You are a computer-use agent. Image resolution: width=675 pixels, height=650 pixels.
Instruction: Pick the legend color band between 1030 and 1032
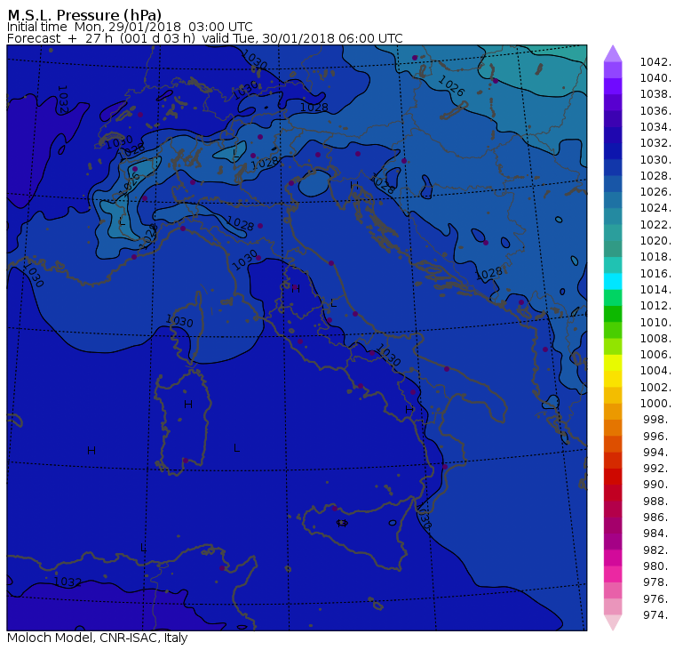click(x=613, y=151)
